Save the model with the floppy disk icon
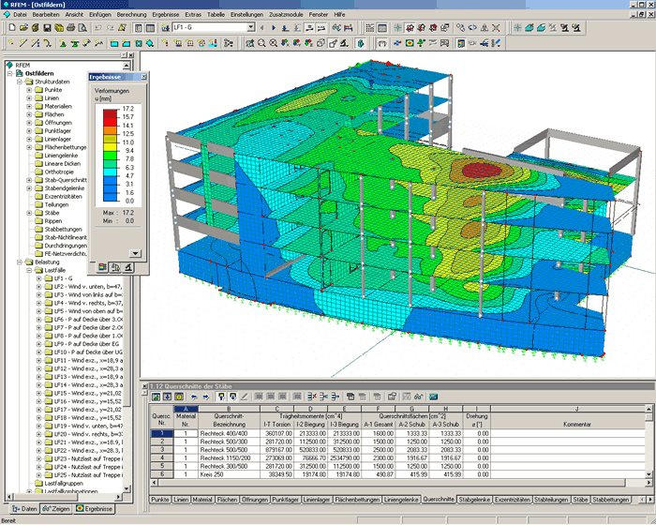Image resolution: width=656 pixels, height=525 pixels. 47,27
